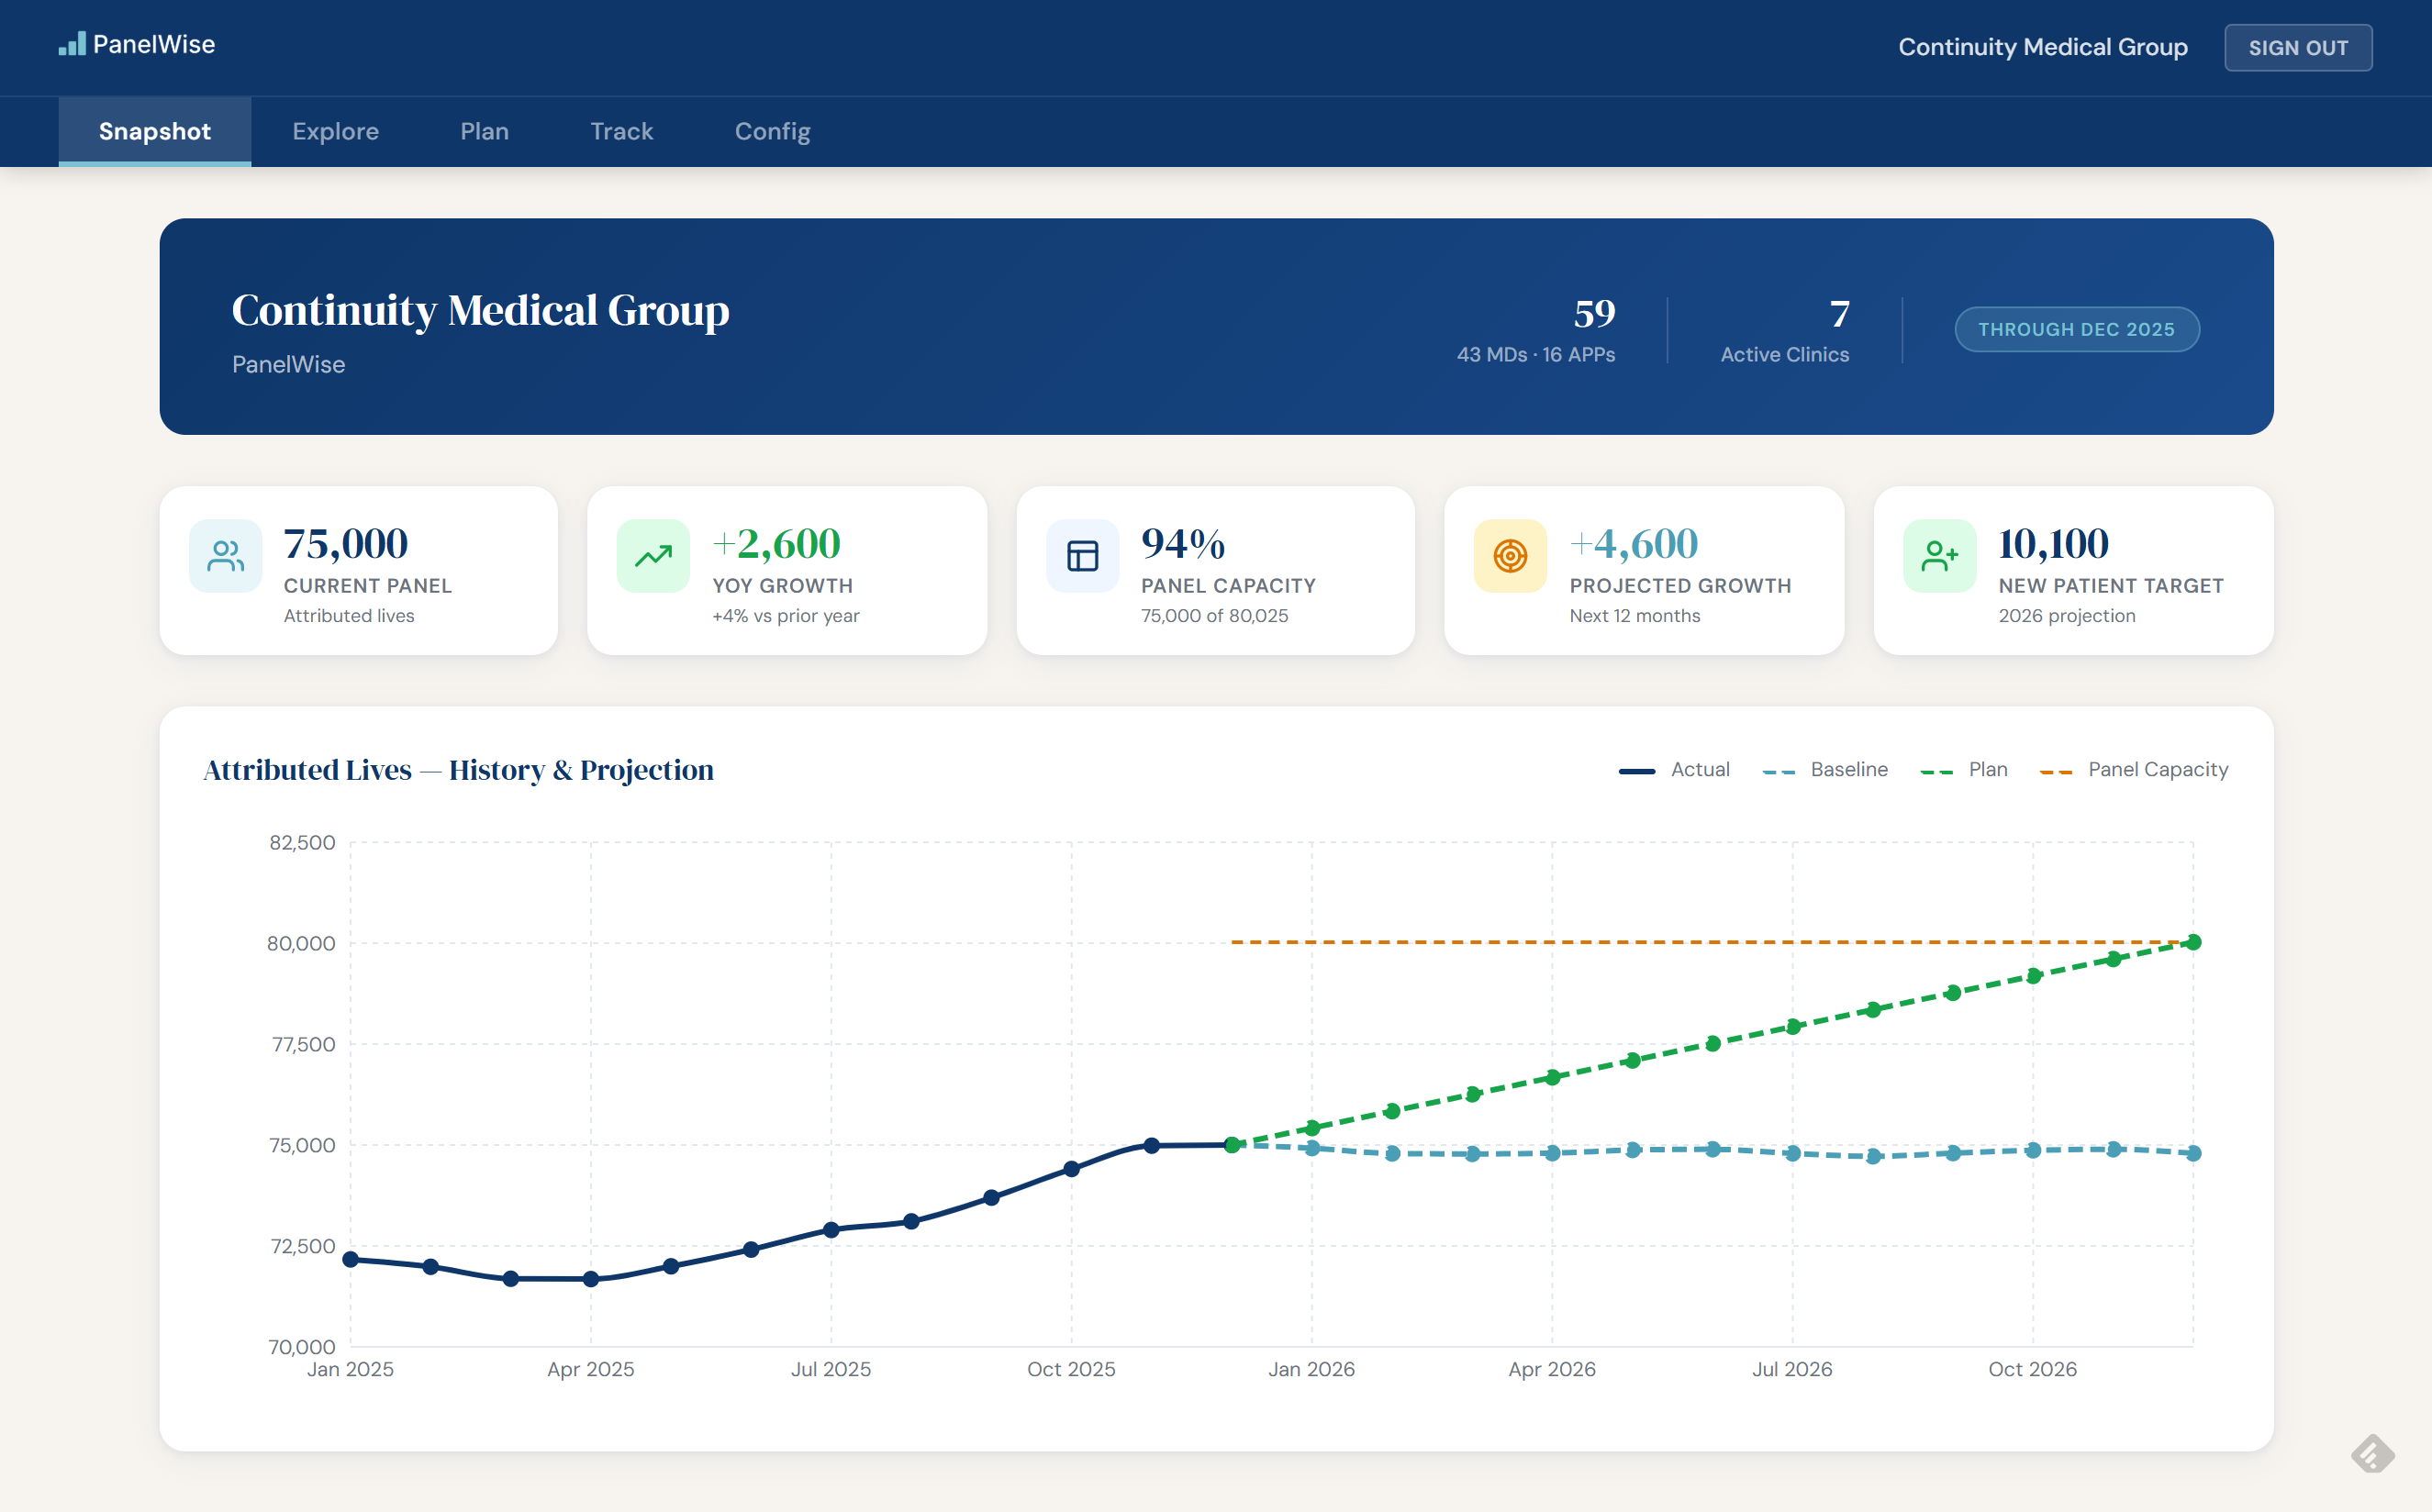Click the Current Panel people icon
Image resolution: width=2432 pixels, height=1512 pixels.
[225, 556]
